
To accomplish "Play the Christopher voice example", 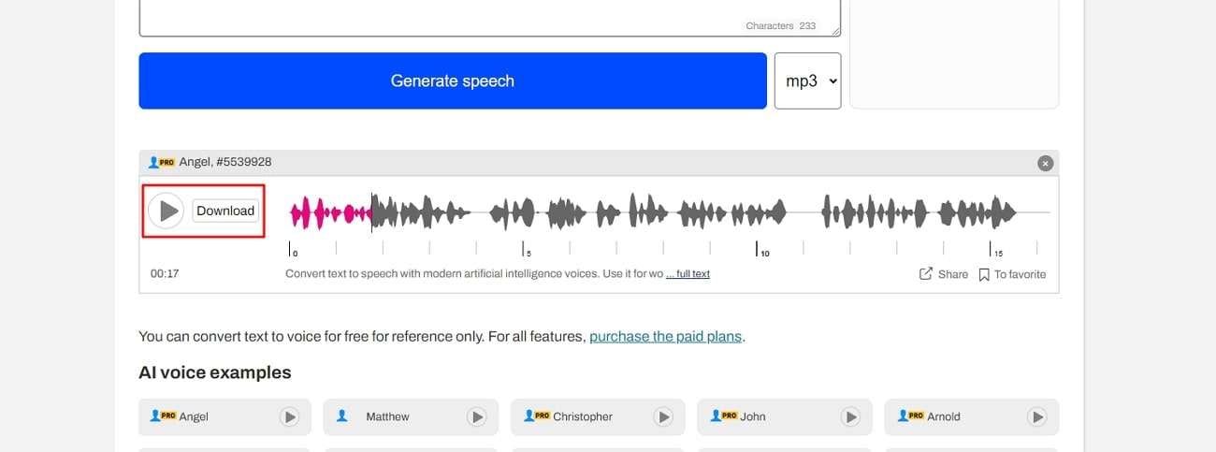I will 663,417.
